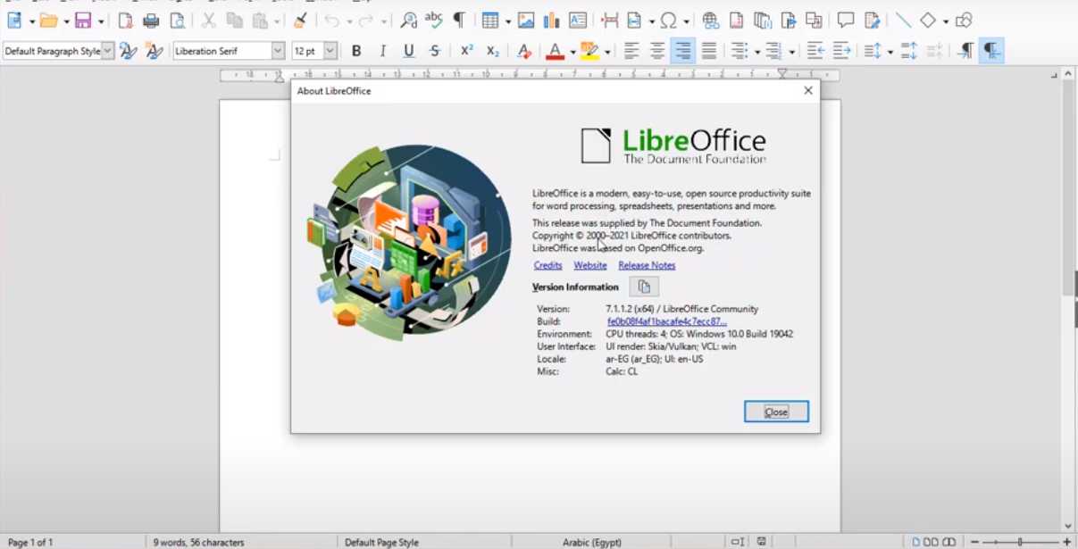Click the Print icon in toolbar

151,20
